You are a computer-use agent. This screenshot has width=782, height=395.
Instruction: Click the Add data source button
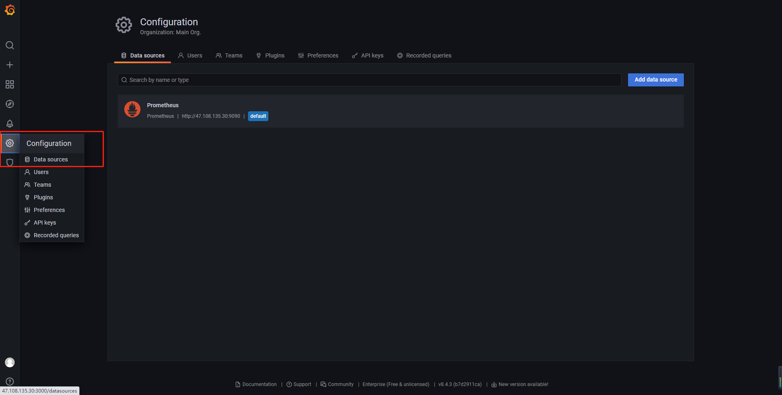pos(656,80)
